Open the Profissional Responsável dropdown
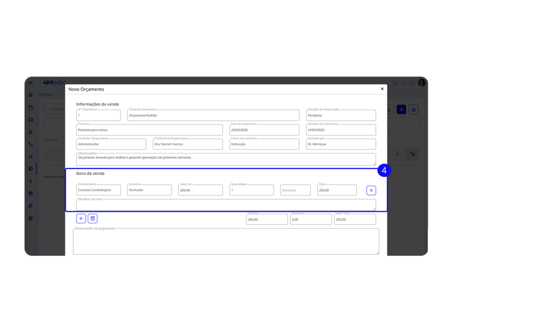534x312 pixels. pos(188,144)
